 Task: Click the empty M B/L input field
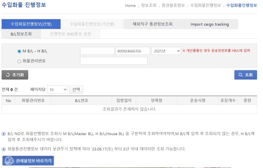coord(97,51)
